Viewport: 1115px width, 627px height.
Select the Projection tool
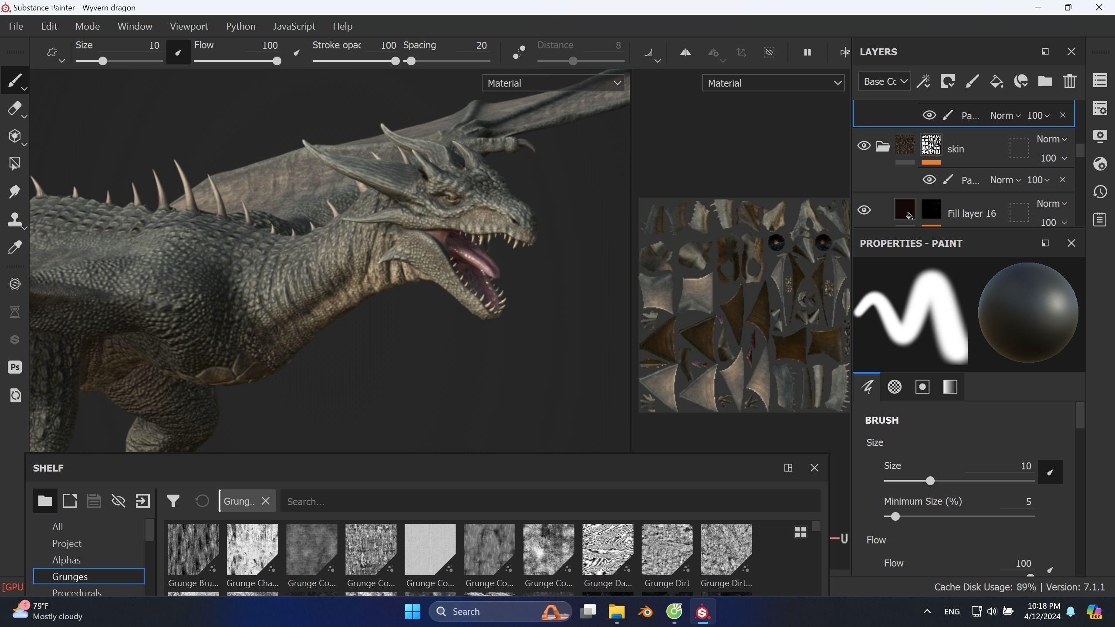point(14,136)
